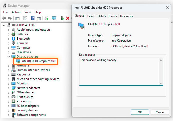173x121 pixels.
Task: Select the Security devices tree label
Action: pyautogui.click(x=27, y=110)
